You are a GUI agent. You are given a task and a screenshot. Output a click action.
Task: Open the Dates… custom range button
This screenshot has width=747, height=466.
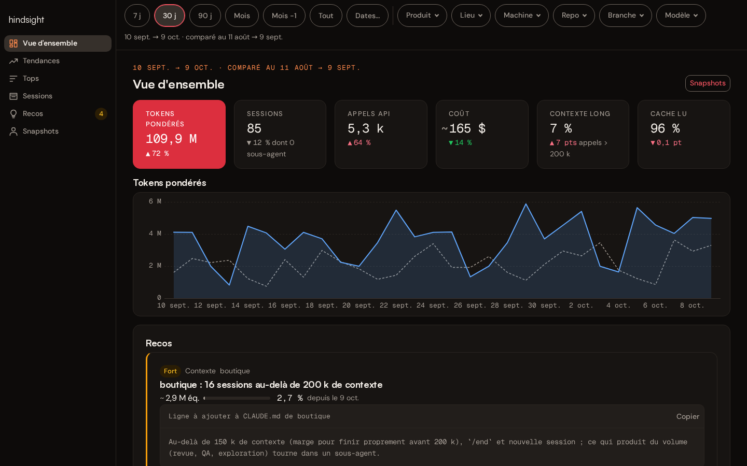(367, 16)
